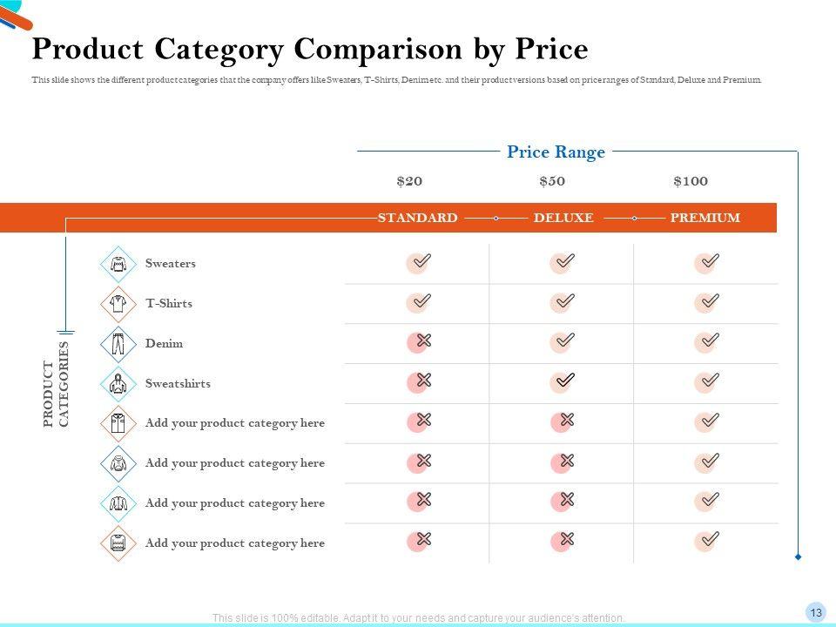The height and width of the screenshot is (627, 836).
Task: Click the Denim Deluxe checkmark
Action: click(x=563, y=342)
